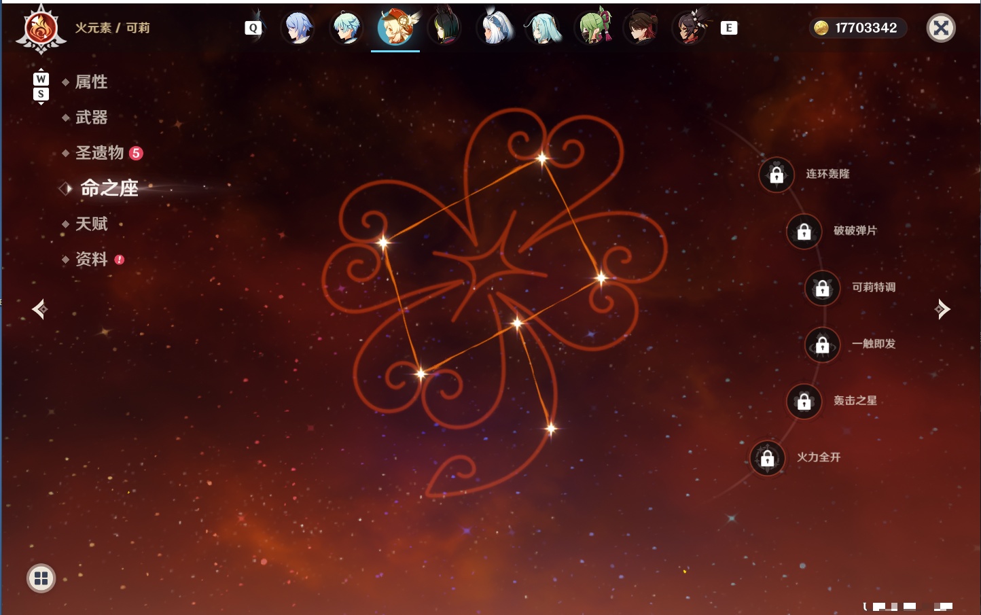Screen dimensions: 981x615
Task: Go to previous character with left arrow
Action: pyautogui.click(x=39, y=309)
